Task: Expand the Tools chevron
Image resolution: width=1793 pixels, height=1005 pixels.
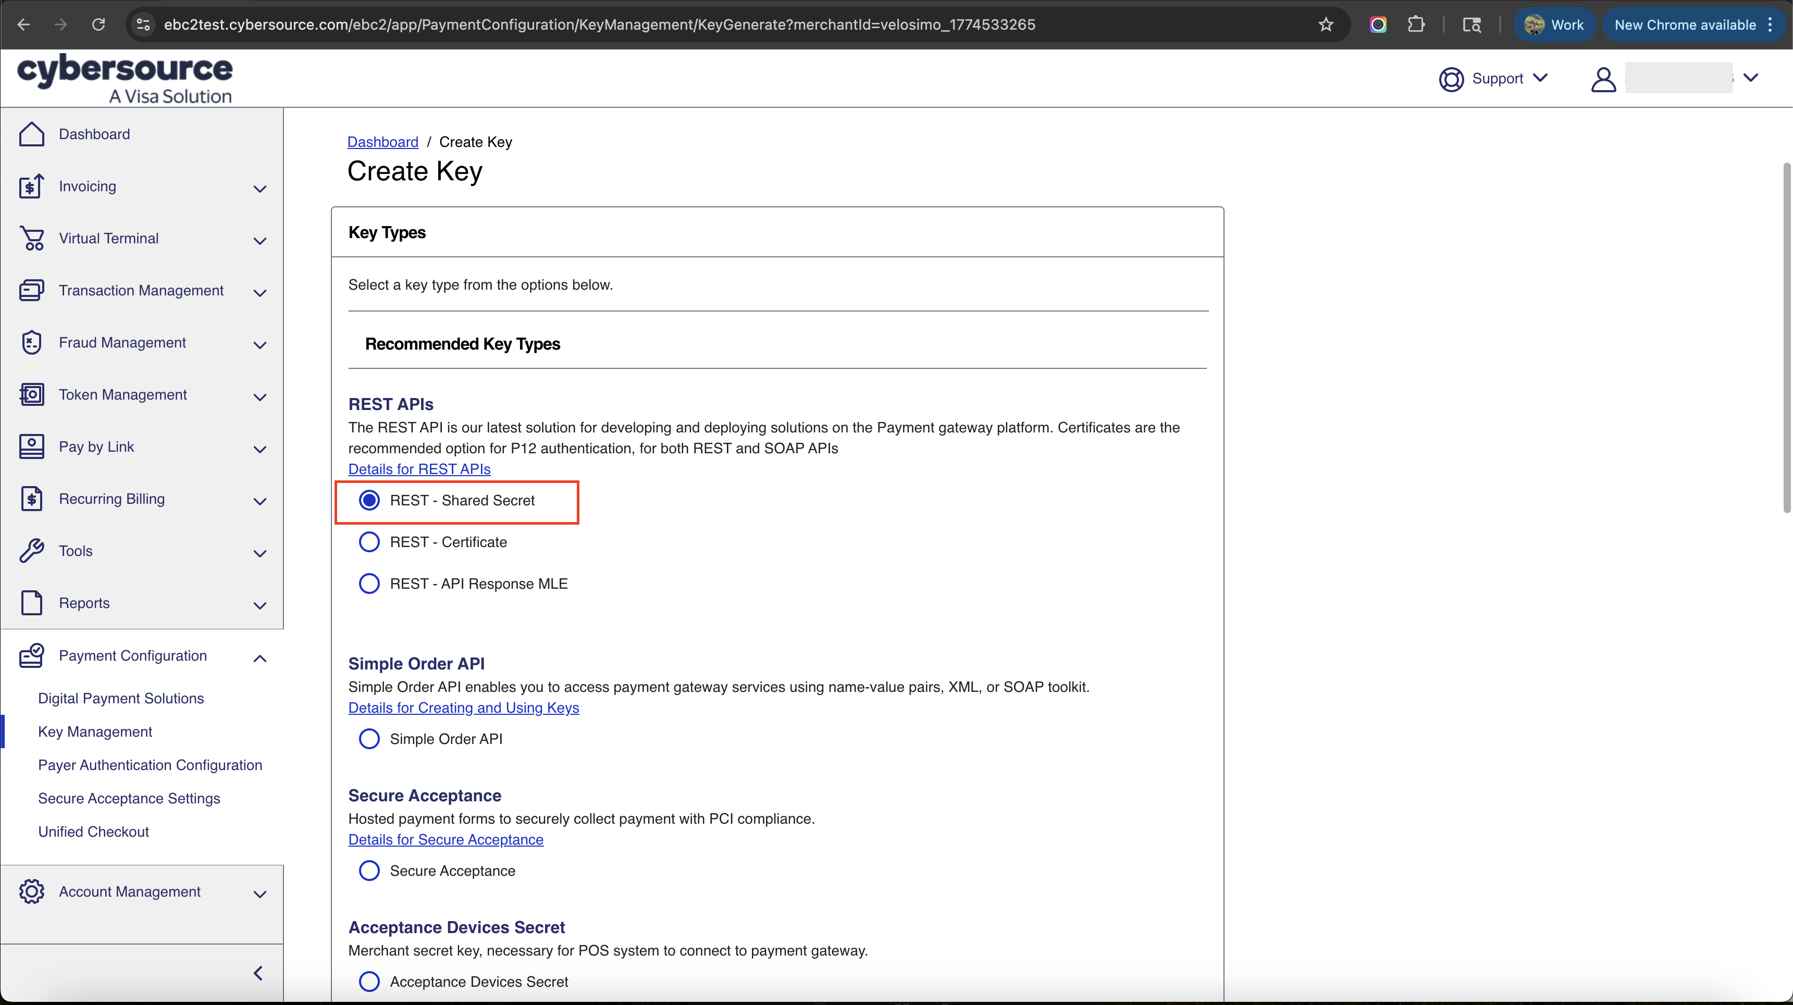Action: click(259, 554)
